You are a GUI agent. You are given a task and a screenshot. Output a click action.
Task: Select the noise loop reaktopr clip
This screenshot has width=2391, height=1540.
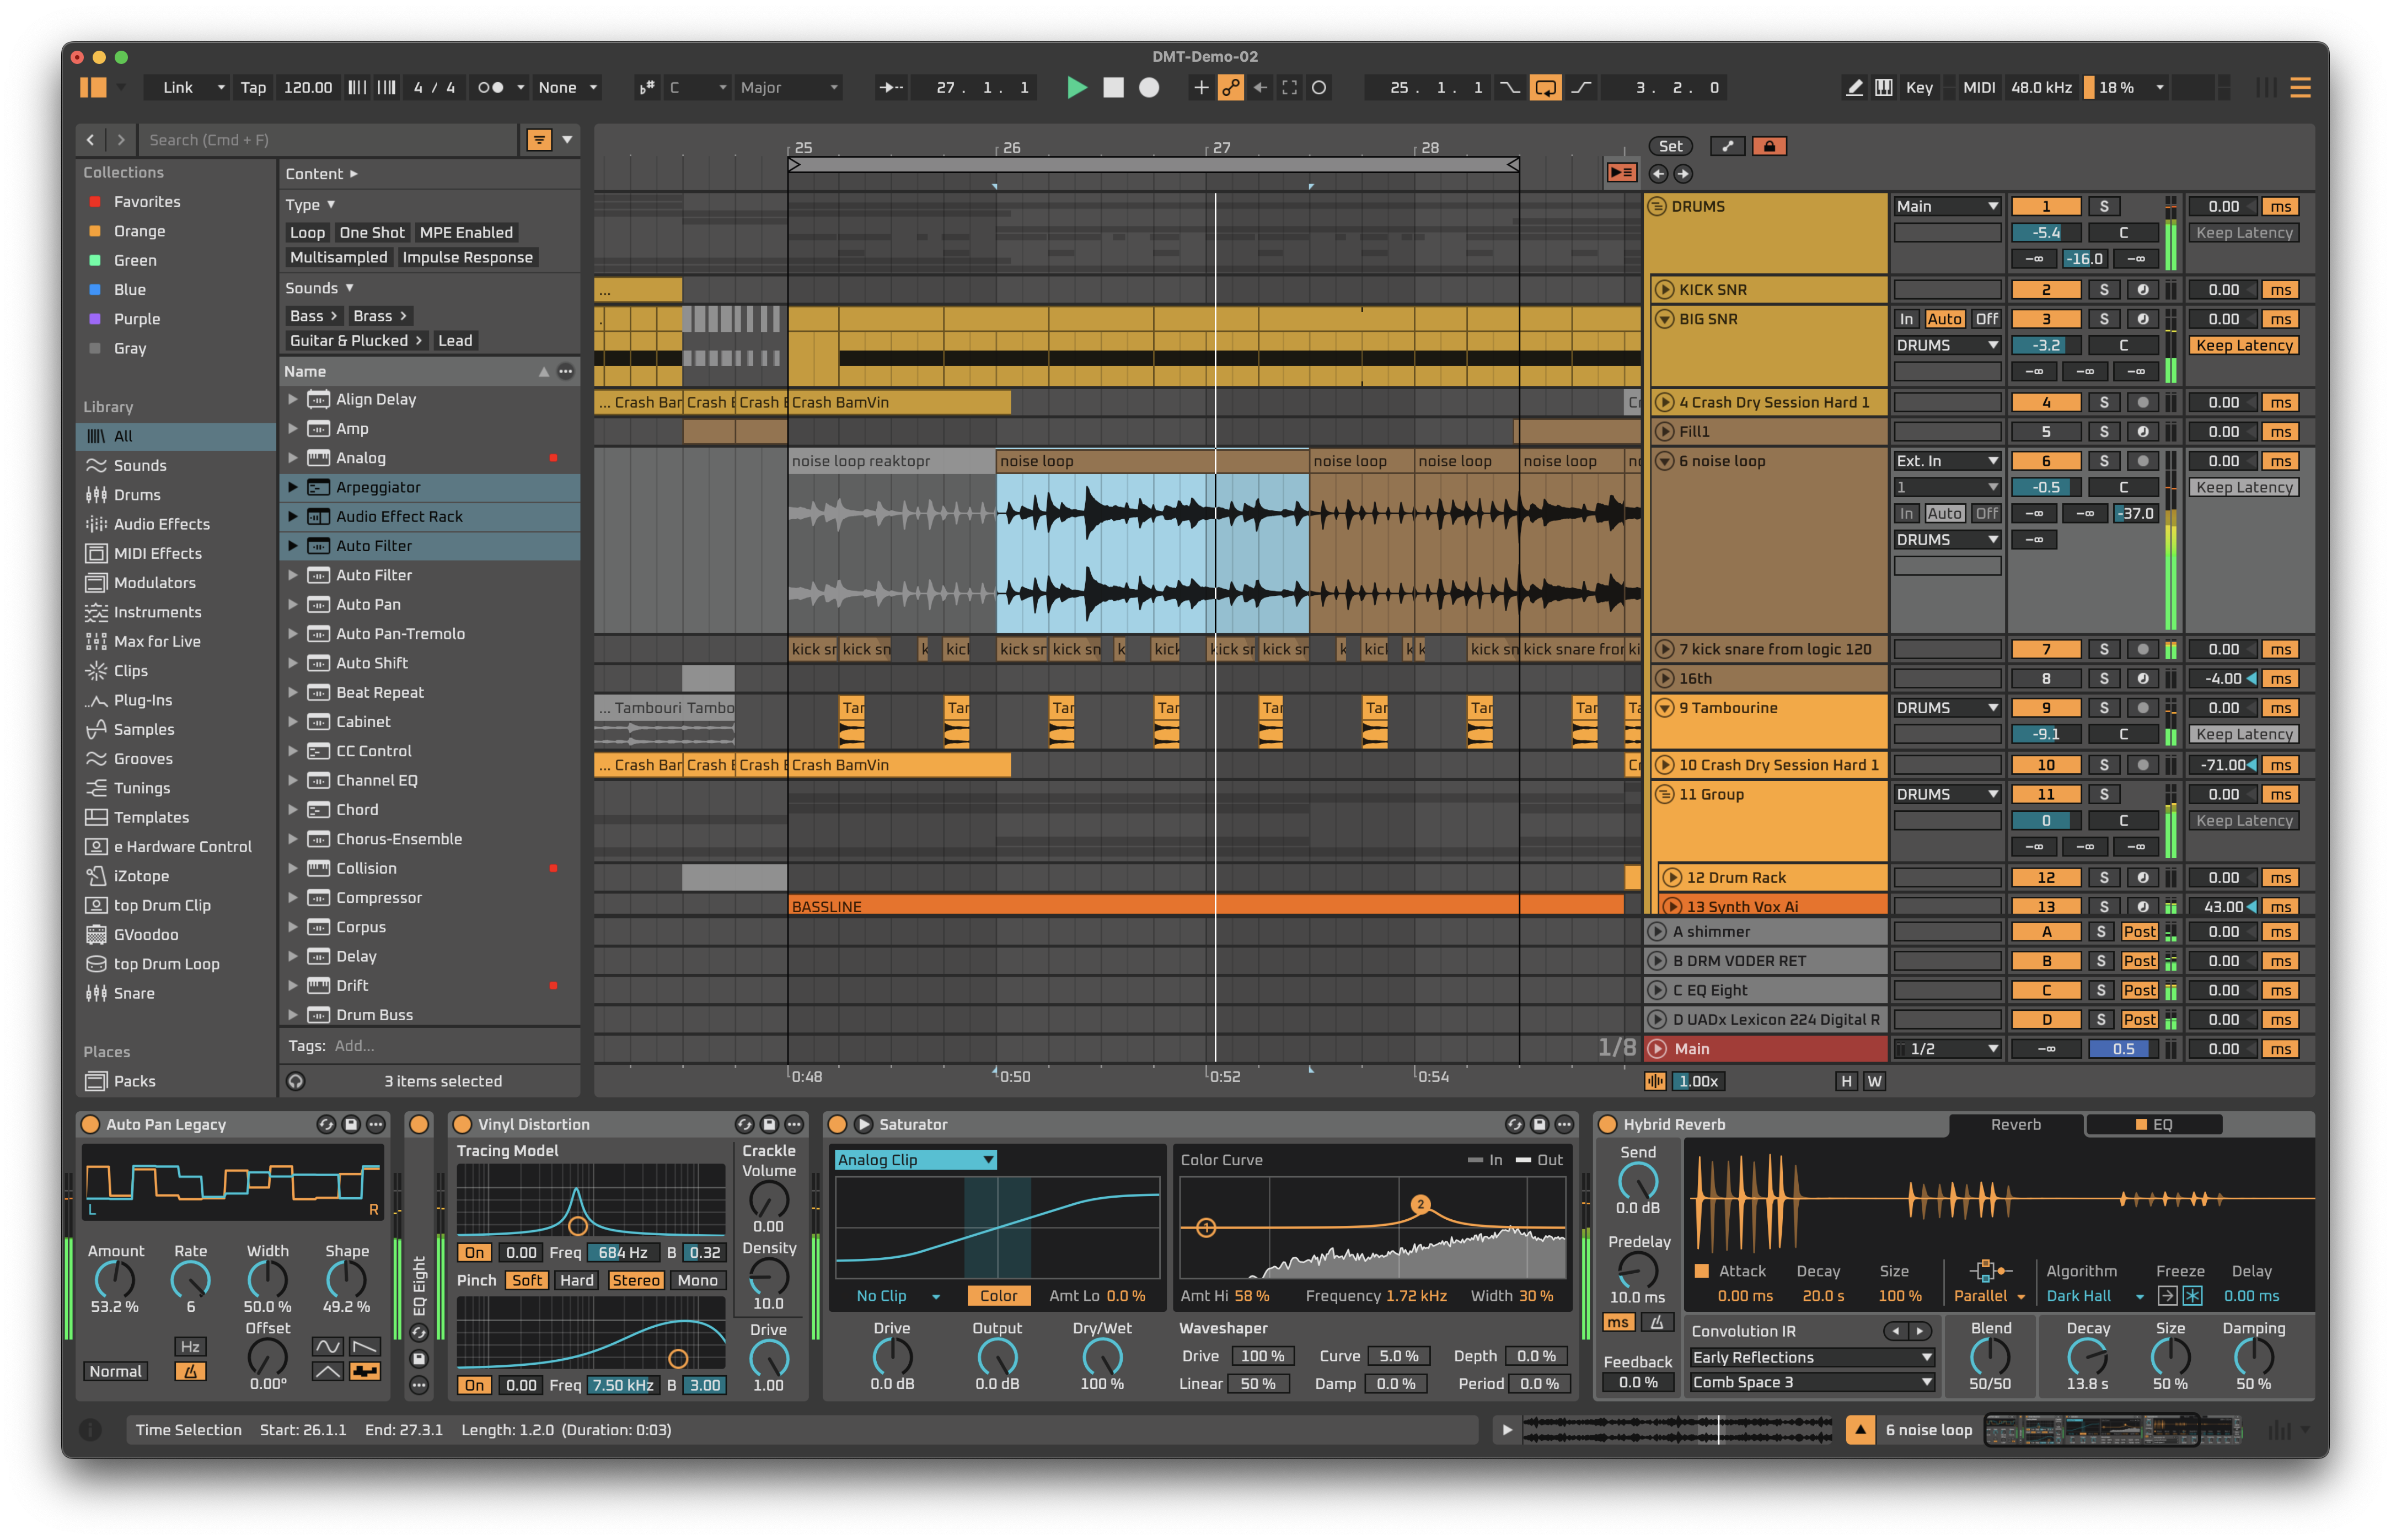point(891,461)
